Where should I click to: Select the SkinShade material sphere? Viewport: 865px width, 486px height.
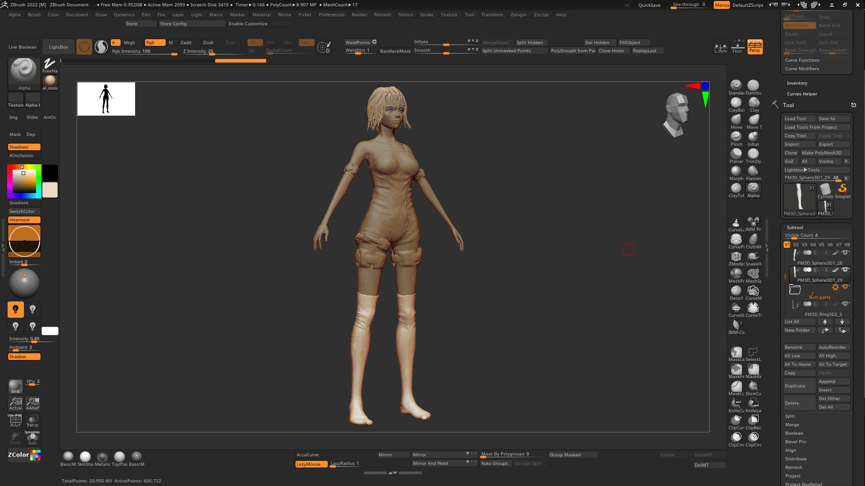coord(85,457)
